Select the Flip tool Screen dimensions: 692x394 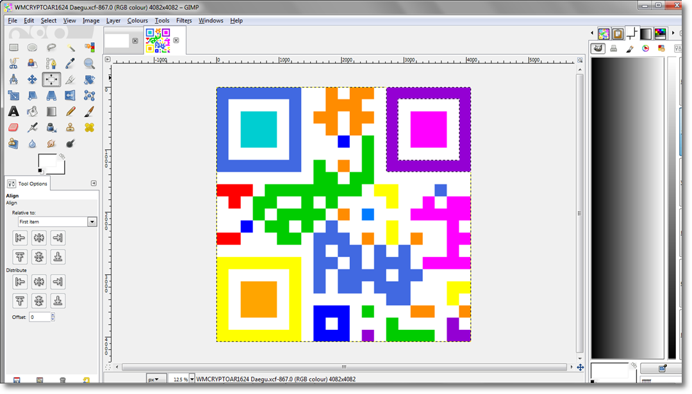click(x=70, y=95)
